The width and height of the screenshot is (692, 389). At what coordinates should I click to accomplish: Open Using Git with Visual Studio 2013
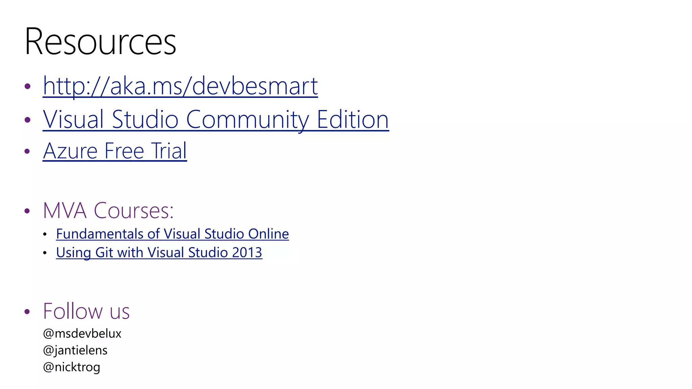tap(159, 253)
